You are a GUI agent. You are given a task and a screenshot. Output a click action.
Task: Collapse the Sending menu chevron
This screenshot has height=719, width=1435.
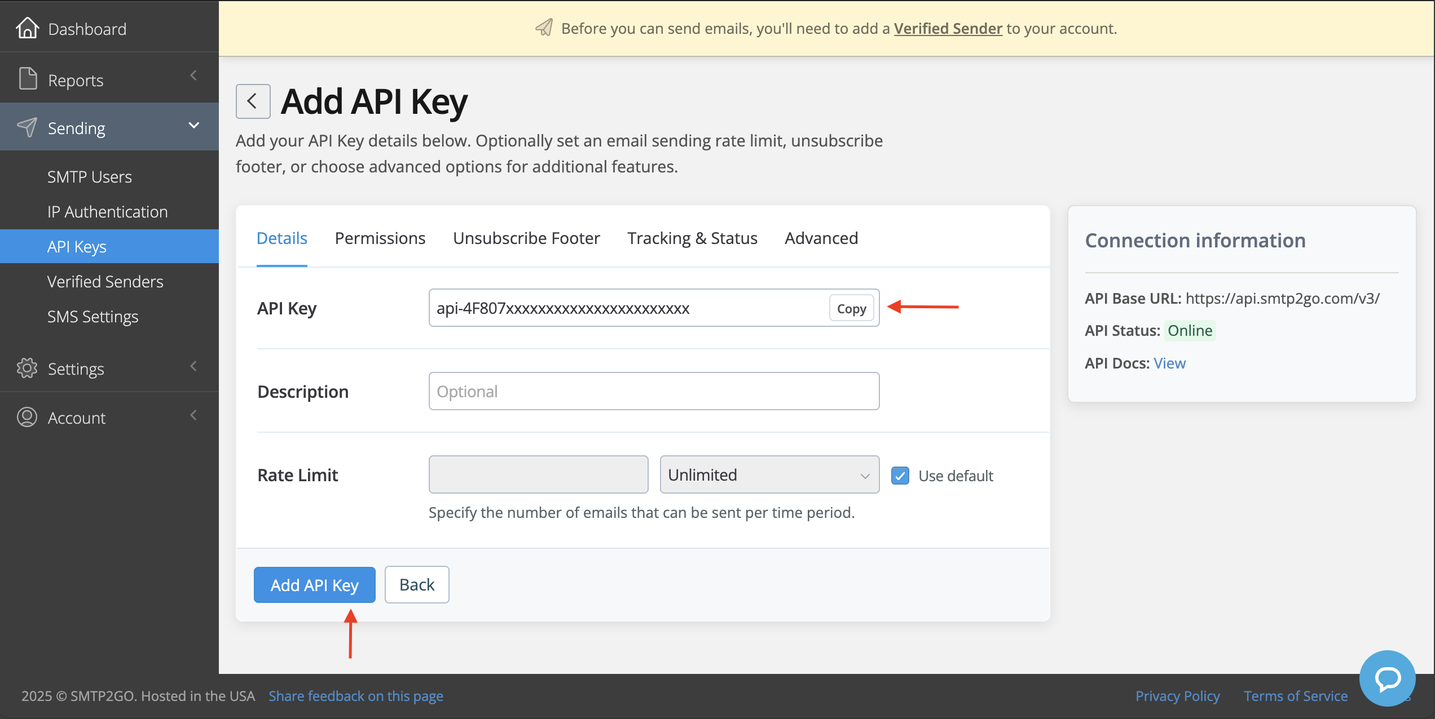click(193, 125)
